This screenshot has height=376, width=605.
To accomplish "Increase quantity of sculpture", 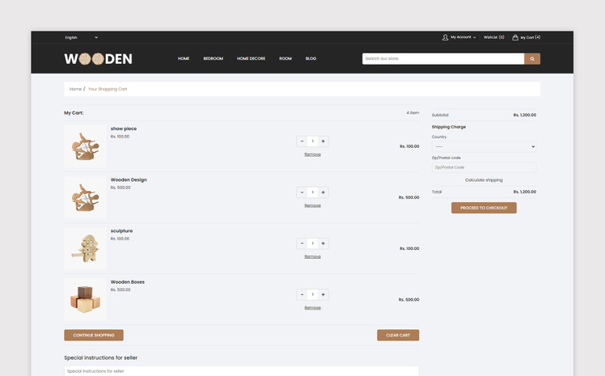I will pyautogui.click(x=323, y=243).
